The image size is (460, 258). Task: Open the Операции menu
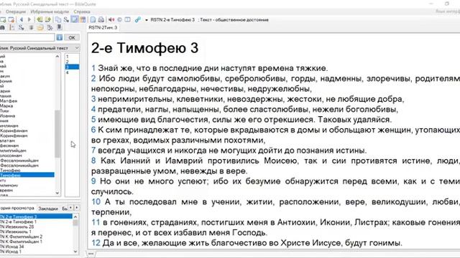point(16,11)
